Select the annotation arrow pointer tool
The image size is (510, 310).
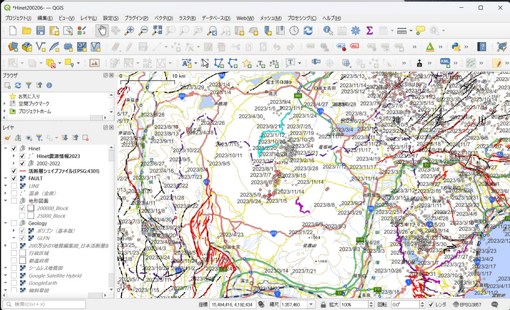[x=205, y=63]
